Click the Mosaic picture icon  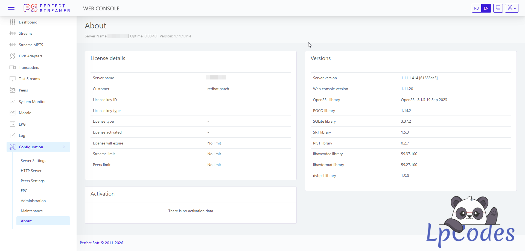13,113
